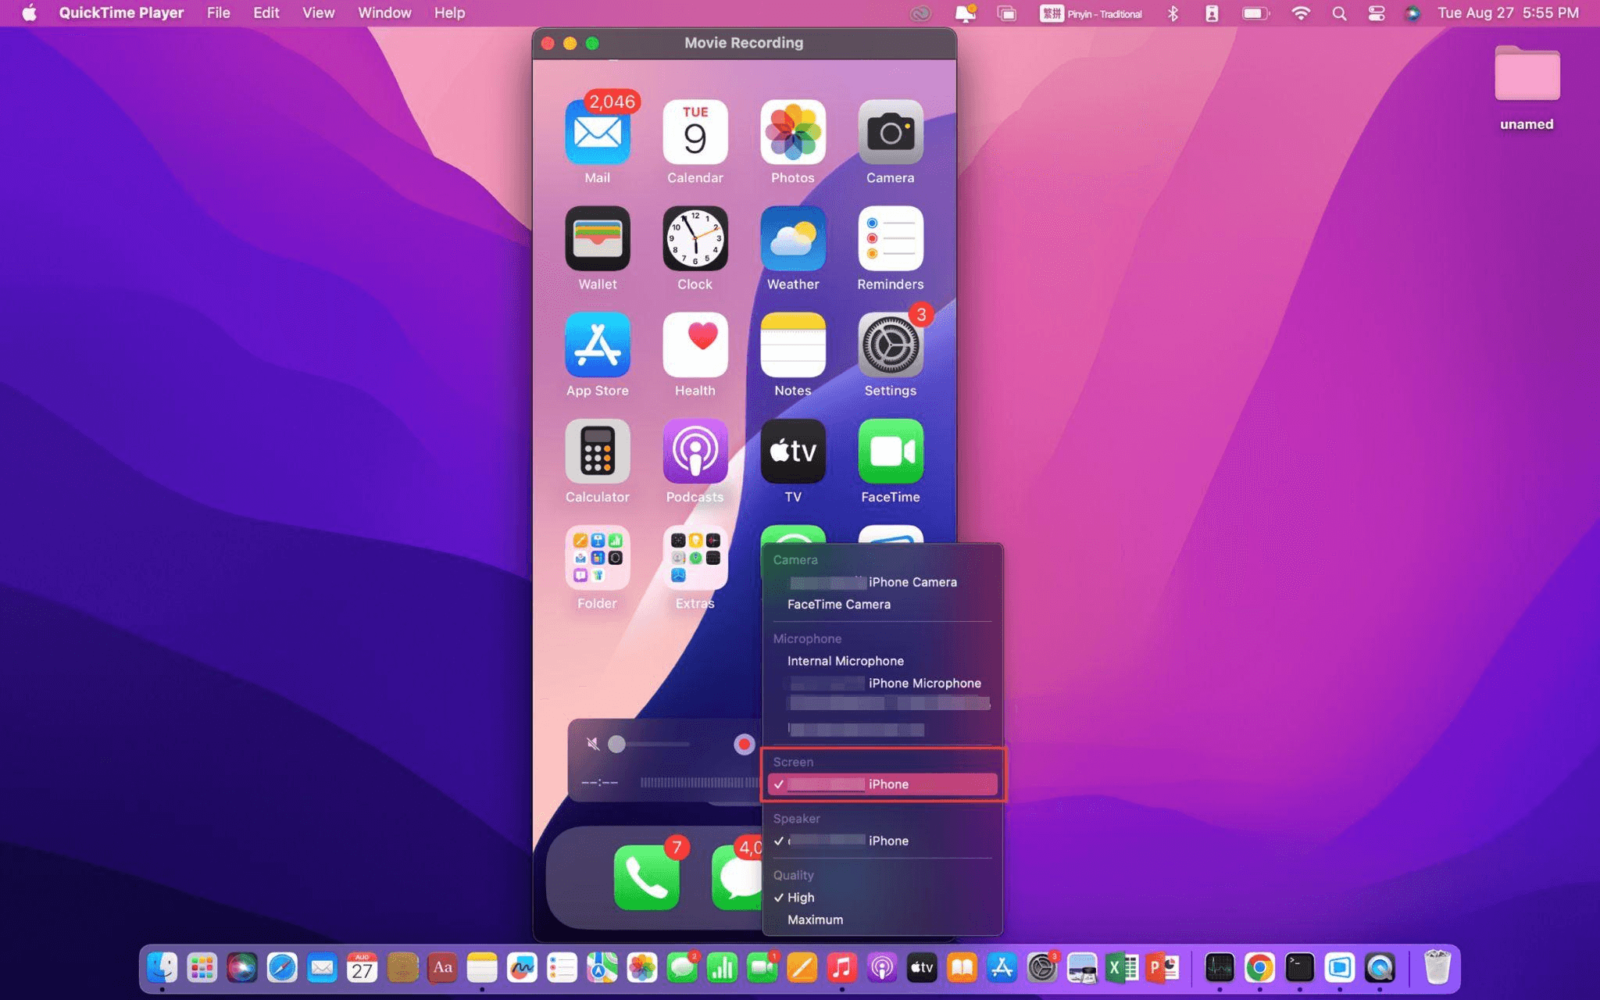1600x1000 pixels.
Task: Open the Pinyin - Traditional input source menu
Action: [x=1091, y=13]
